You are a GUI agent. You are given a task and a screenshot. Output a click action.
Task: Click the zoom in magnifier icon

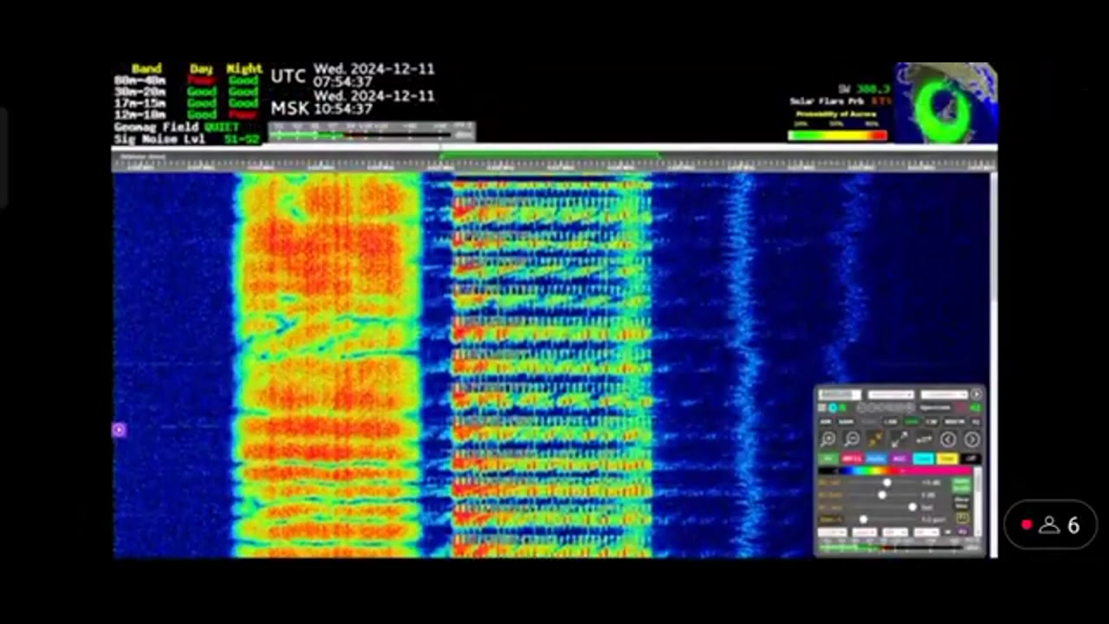click(x=828, y=439)
